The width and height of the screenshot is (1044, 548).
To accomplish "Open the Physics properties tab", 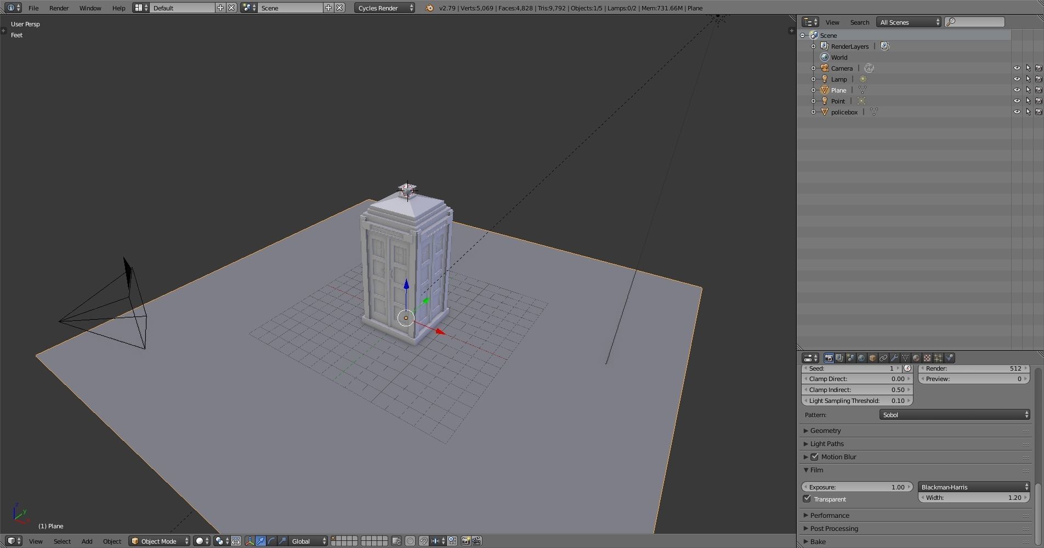I will point(949,358).
